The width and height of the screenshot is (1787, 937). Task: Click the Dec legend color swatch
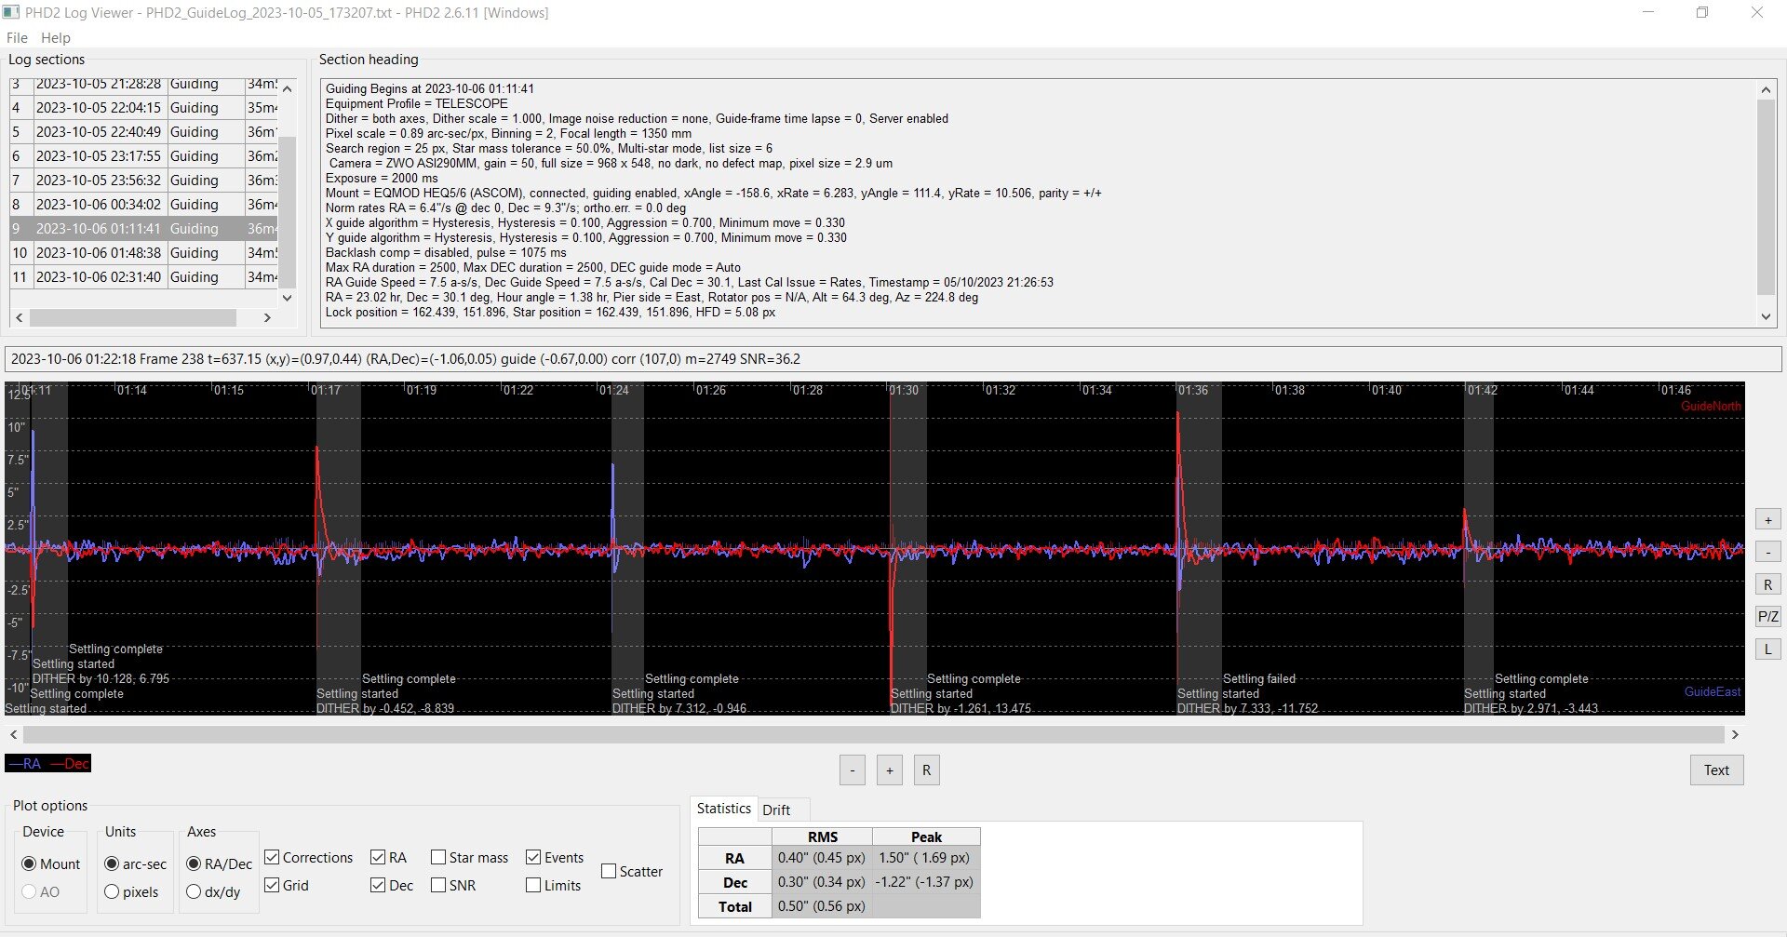point(69,764)
